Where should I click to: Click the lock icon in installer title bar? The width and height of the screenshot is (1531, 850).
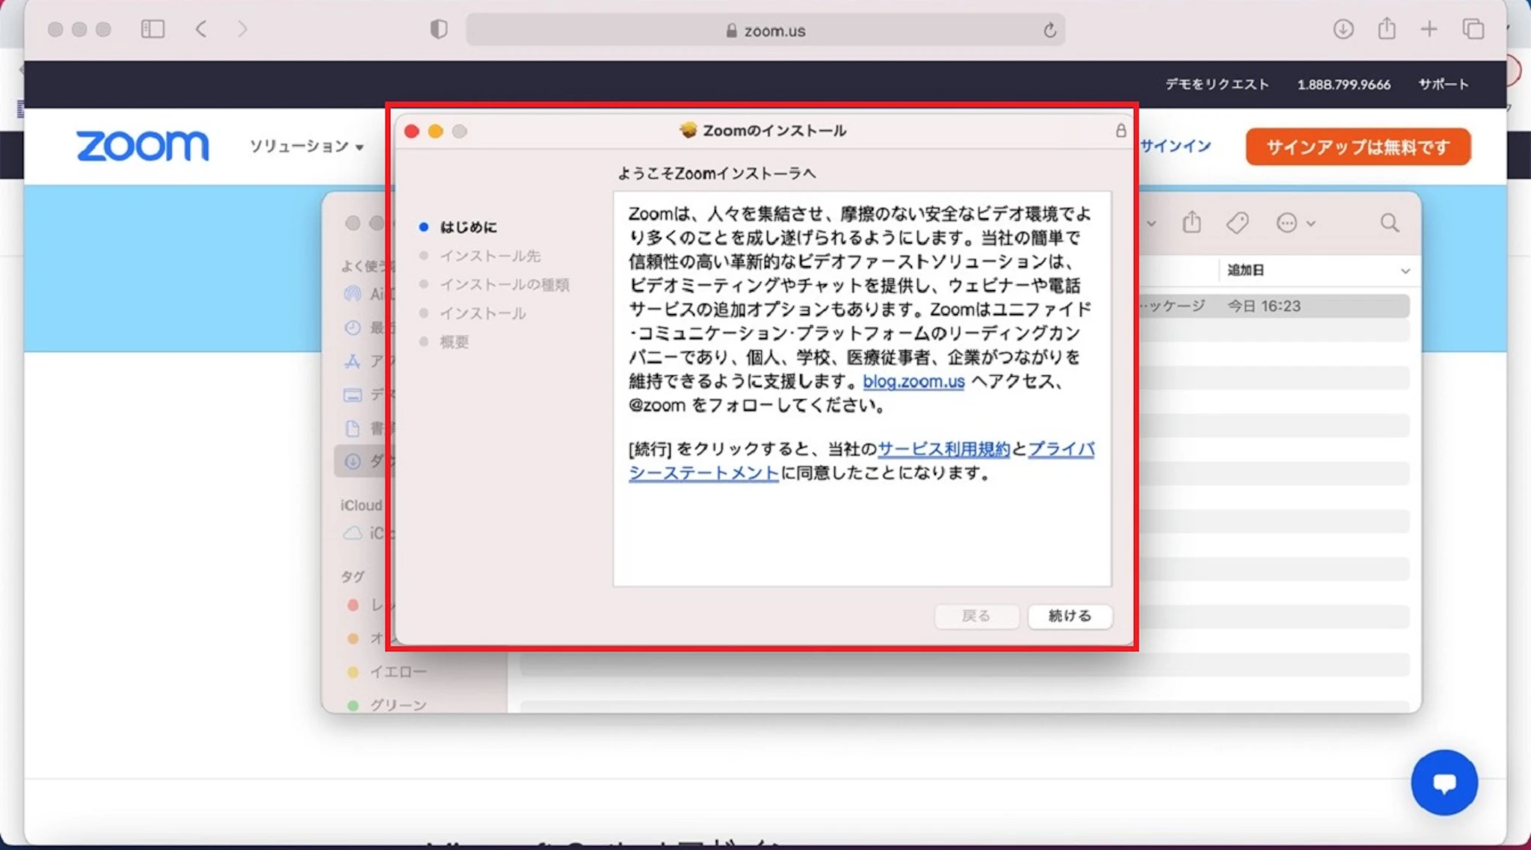tap(1120, 131)
